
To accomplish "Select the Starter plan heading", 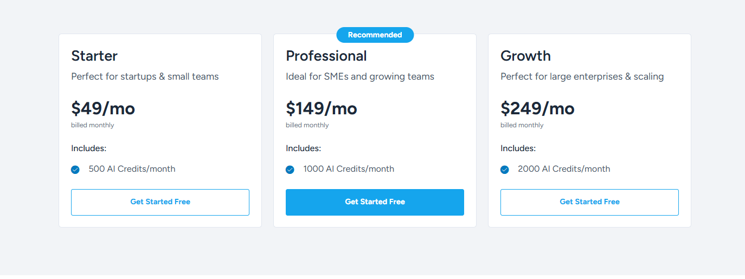I will pyautogui.click(x=94, y=56).
